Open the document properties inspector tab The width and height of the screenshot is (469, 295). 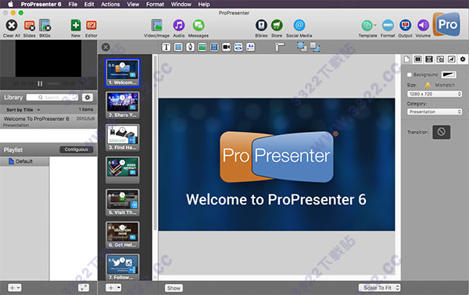[x=406, y=59]
